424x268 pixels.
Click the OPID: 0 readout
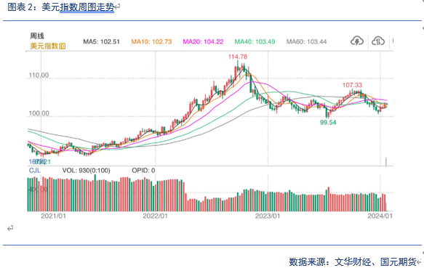(x=143, y=171)
